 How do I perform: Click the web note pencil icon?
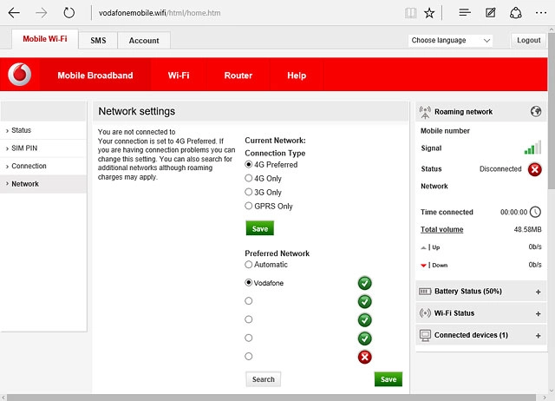491,13
